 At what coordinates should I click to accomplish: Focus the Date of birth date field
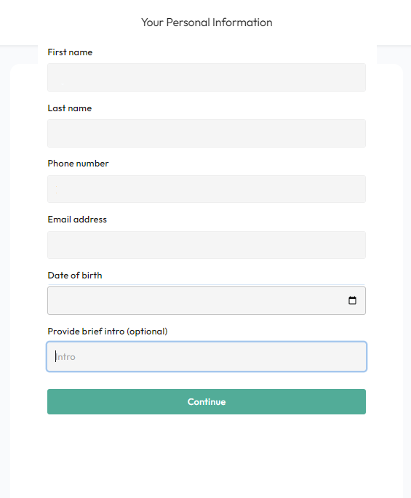(207, 301)
